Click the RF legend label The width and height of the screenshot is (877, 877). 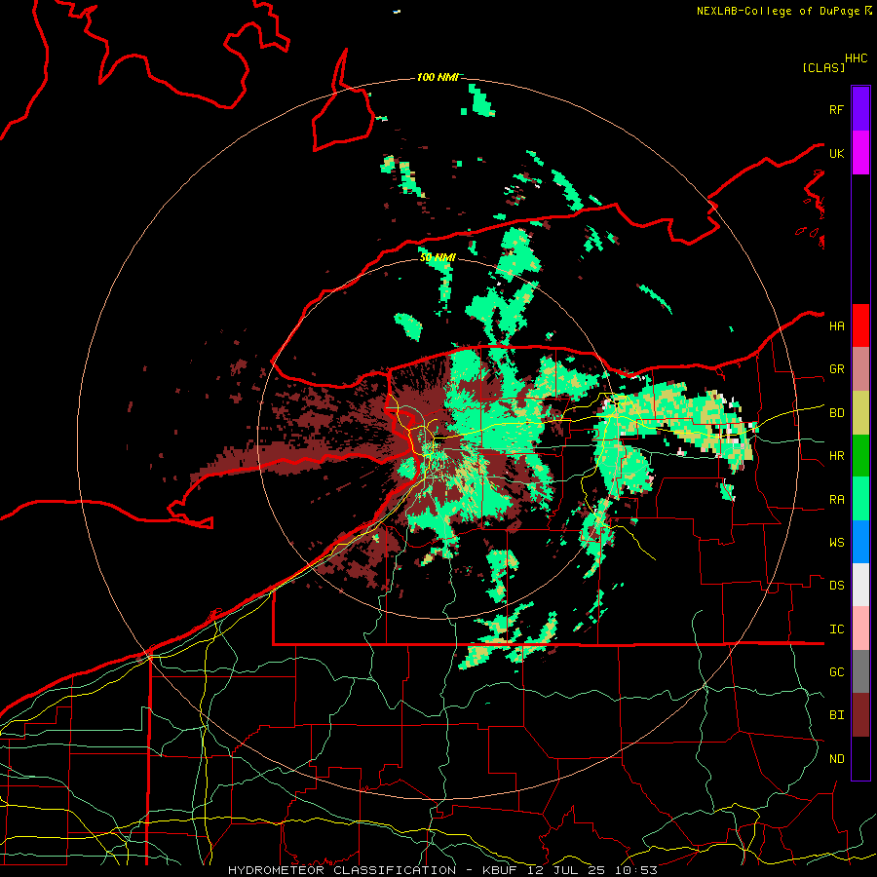tap(836, 109)
